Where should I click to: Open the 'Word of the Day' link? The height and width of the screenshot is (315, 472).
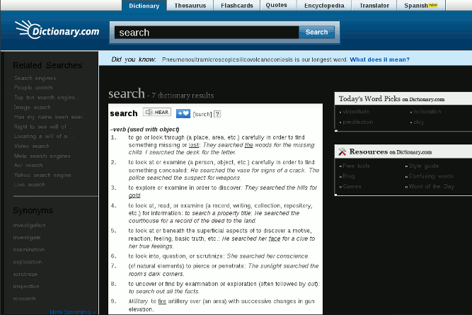(x=432, y=186)
